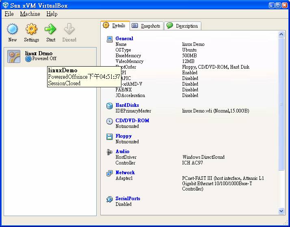This screenshot has height=227, width=290.
Task: Open the Audio settings link
Action: [x=122, y=151]
